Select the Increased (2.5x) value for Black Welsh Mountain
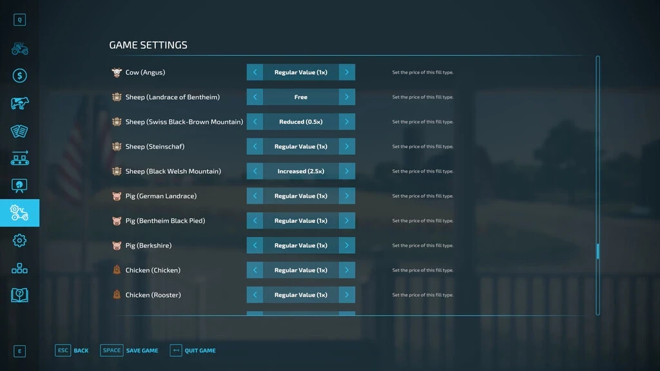Viewport: 660px width, 371px height. [x=300, y=171]
